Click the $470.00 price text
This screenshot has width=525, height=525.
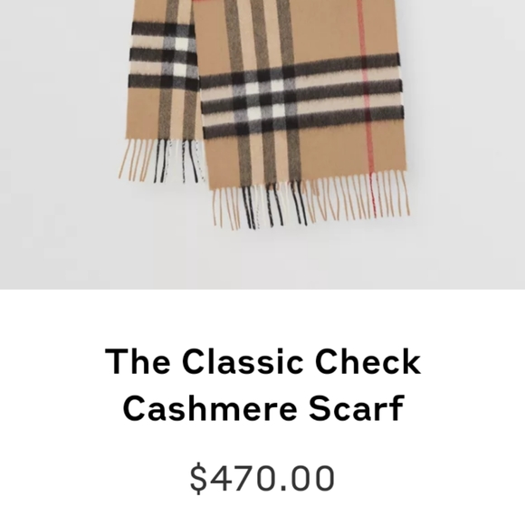pyautogui.click(x=262, y=477)
